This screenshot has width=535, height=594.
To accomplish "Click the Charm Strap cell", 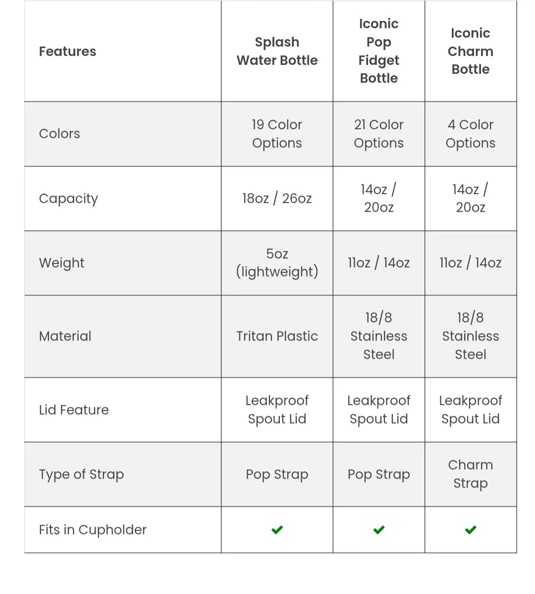I will [471, 474].
